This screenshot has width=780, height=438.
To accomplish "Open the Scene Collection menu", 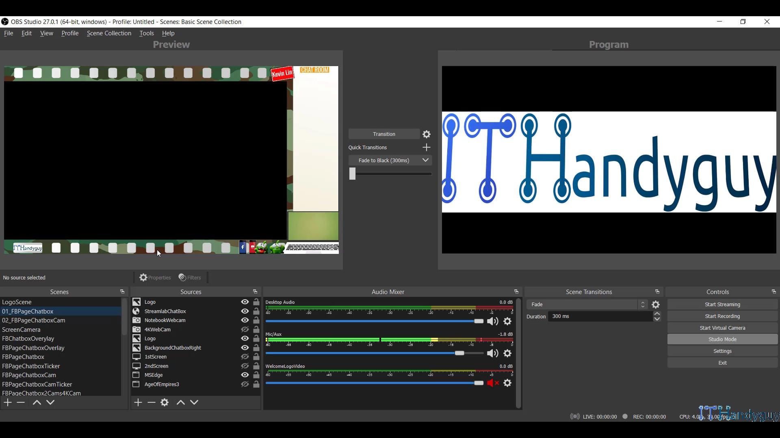I will click(x=109, y=33).
